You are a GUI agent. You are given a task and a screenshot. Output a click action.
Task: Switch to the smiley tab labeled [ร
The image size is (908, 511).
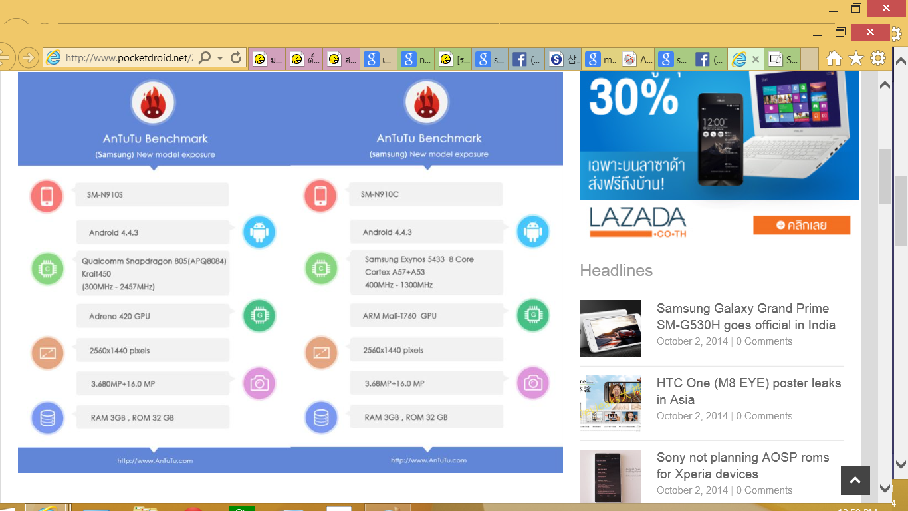pyautogui.click(x=453, y=59)
